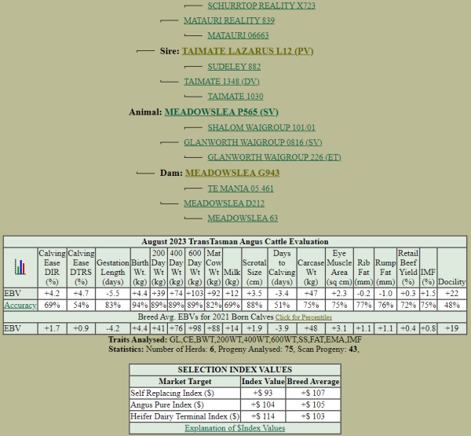471x436 pixels.
Task: Select the Eye Muscle Area column header
Action: pos(339,268)
